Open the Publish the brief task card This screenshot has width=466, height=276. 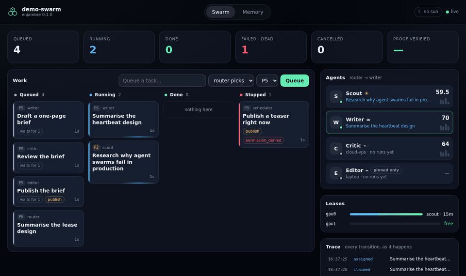coord(49,192)
